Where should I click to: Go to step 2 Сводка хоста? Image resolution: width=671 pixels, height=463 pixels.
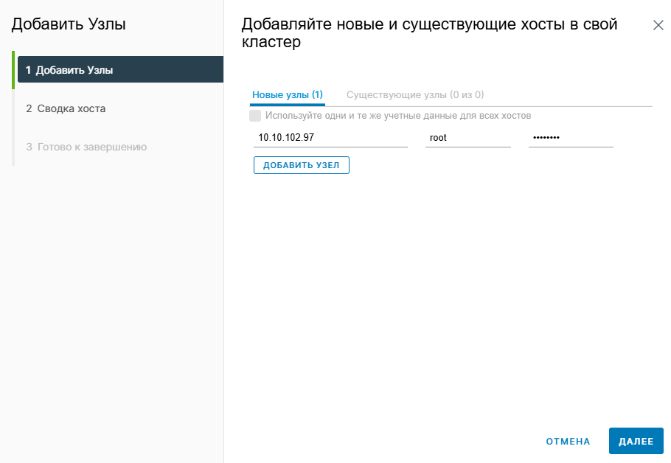66,108
